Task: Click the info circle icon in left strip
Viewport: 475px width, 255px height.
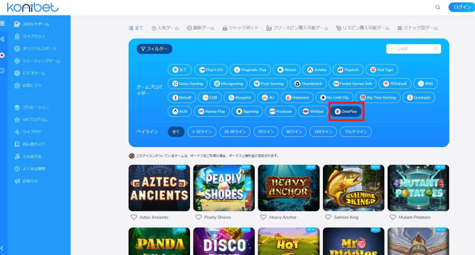Action: click(2, 71)
